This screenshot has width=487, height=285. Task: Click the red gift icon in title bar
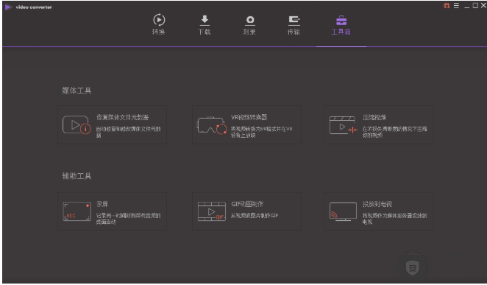point(447,6)
